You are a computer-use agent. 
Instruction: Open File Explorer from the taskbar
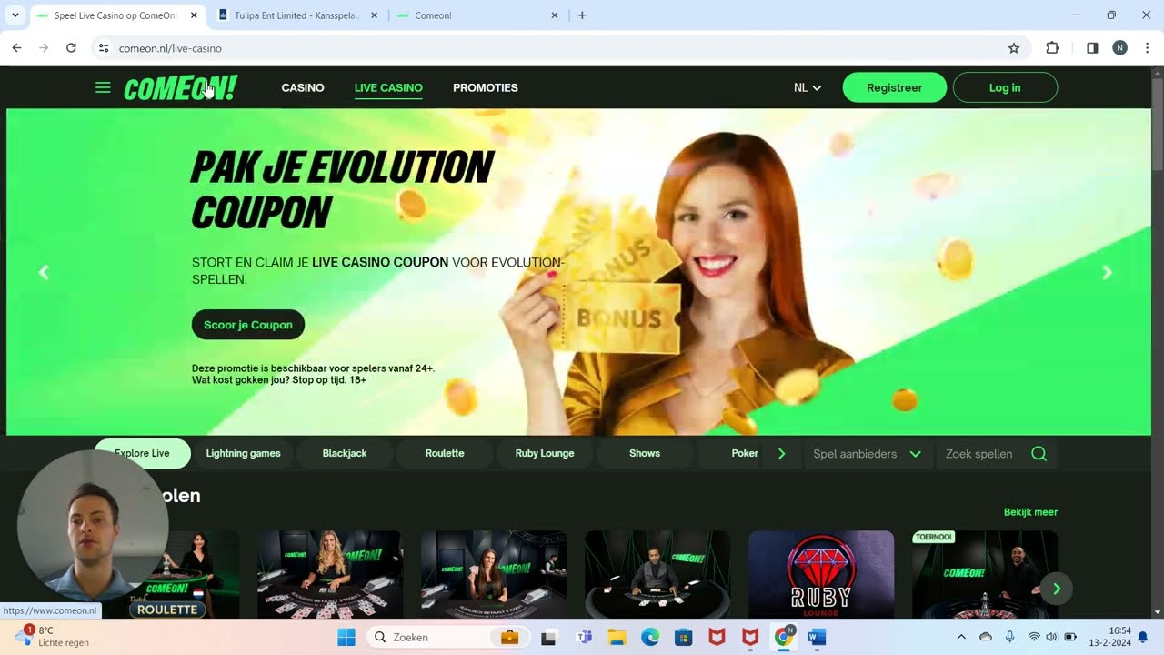pos(617,637)
